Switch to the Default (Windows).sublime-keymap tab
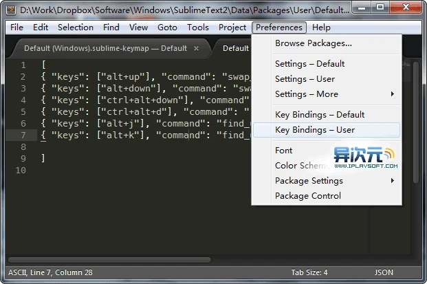This screenshot has width=427, height=284. point(105,48)
